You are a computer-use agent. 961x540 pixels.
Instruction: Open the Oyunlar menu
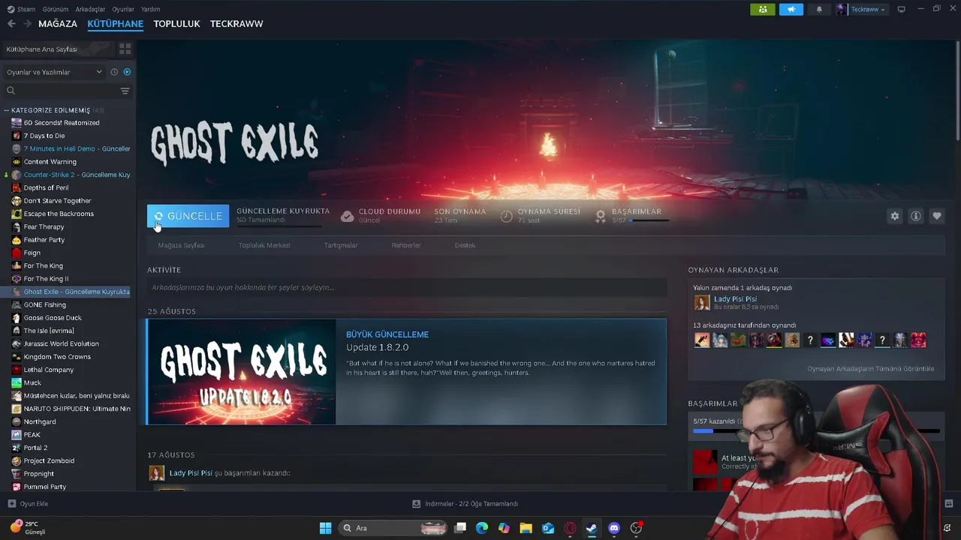click(x=123, y=9)
